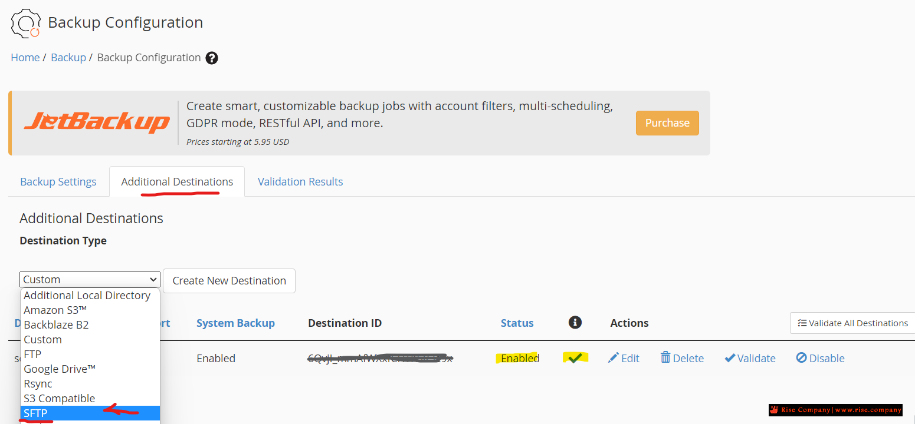The height and width of the screenshot is (424, 915).
Task: Choose Amazon S3 from the list
Action: tap(90, 310)
